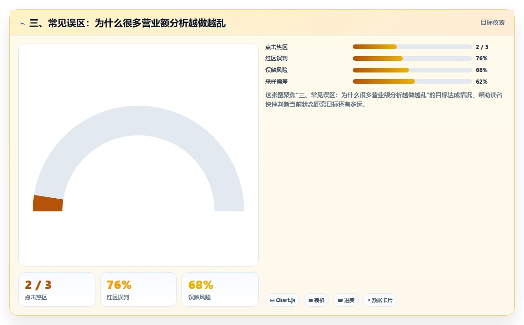524x325 pixels.
Task: Click the 点击热区 row label in the list
Action: [x=277, y=47]
